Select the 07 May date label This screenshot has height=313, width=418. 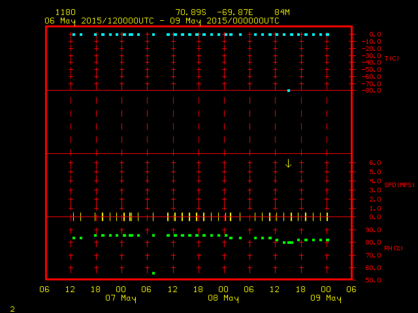(121, 298)
